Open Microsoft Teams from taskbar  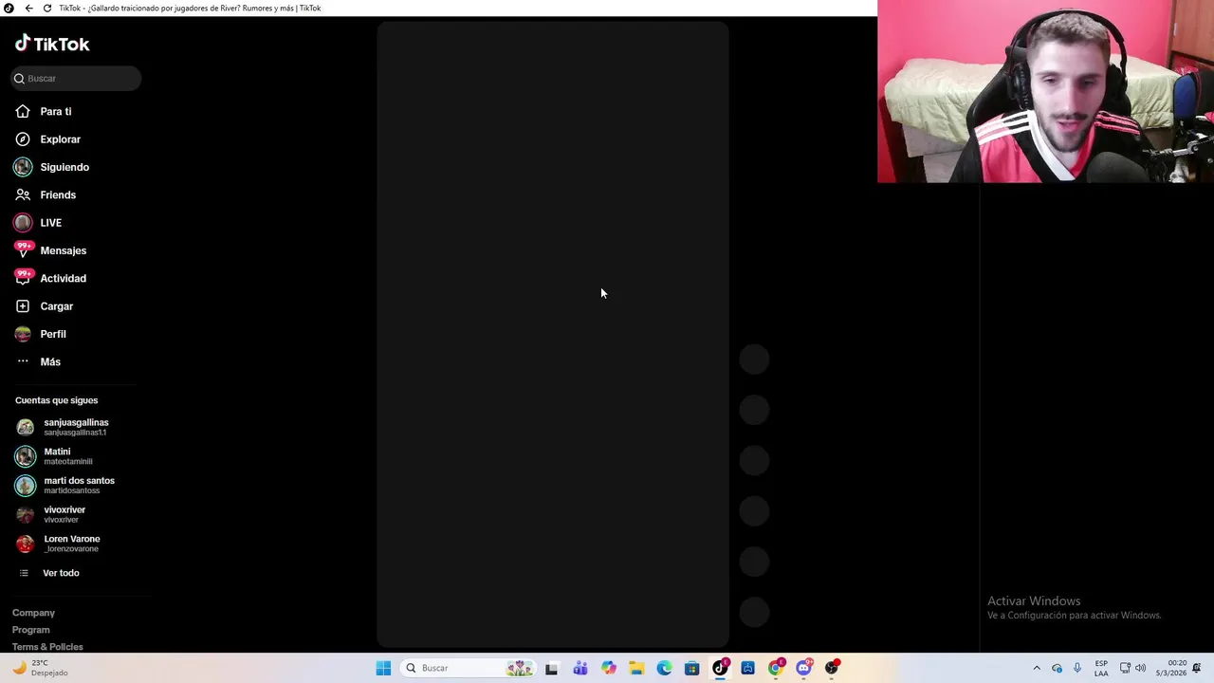tap(580, 668)
